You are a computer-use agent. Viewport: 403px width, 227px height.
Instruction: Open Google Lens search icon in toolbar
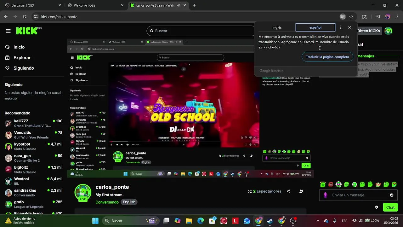364,17
